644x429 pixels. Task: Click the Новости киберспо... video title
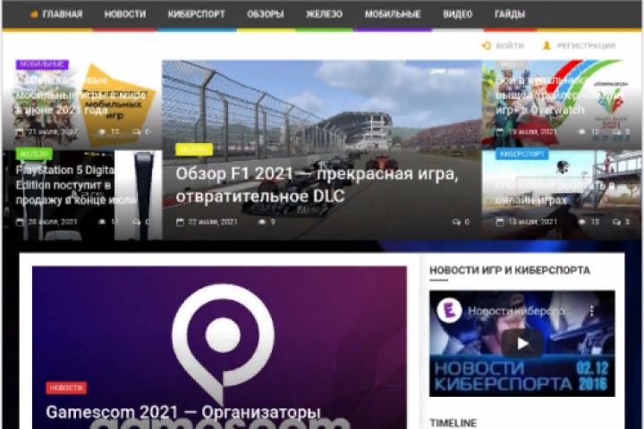coord(519,311)
